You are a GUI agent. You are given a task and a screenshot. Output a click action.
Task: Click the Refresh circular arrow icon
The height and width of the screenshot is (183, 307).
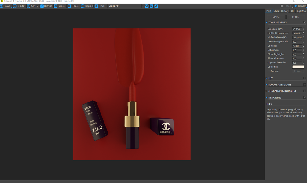click(42, 6)
